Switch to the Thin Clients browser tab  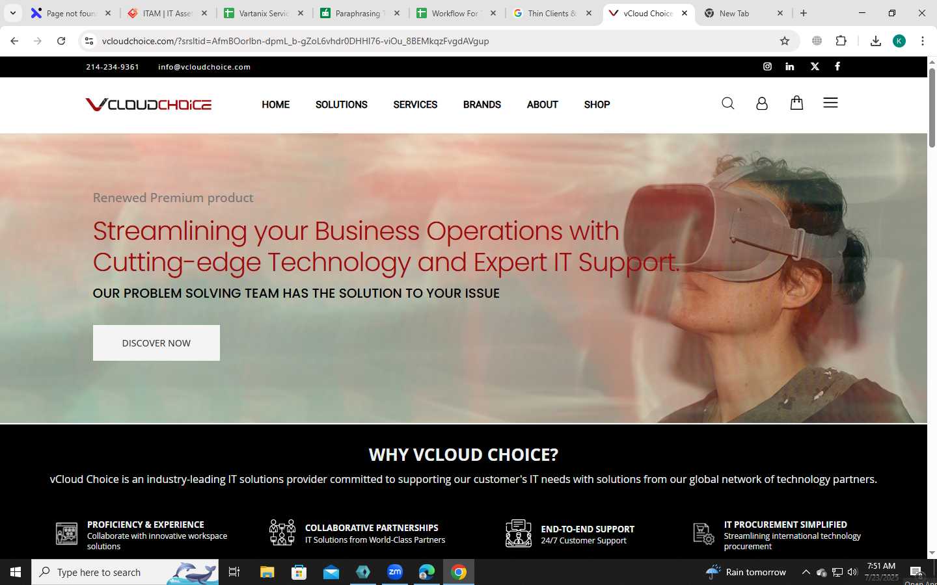click(553, 13)
